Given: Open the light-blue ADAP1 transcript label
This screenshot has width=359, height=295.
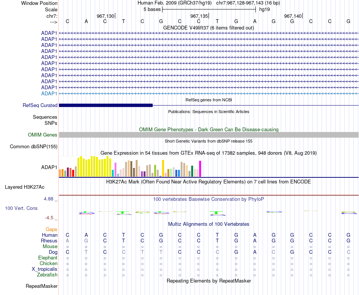Looking at the screenshot, I should coord(49,93).
